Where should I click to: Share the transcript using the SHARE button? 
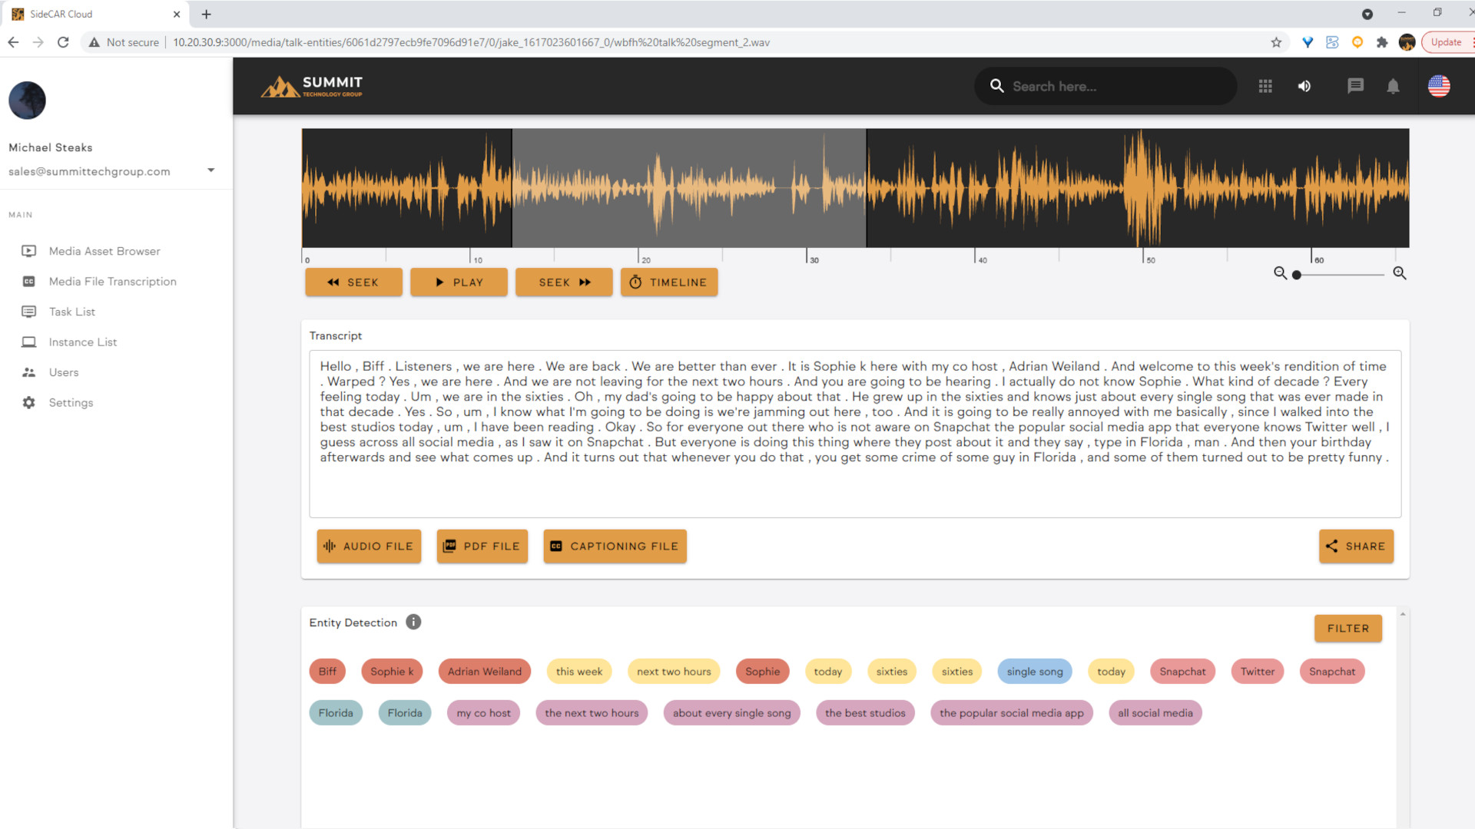[x=1356, y=546]
